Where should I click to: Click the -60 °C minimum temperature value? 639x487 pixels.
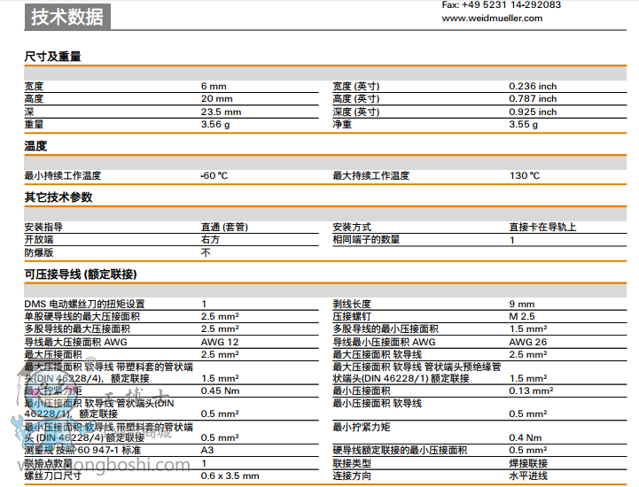pos(214,176)
